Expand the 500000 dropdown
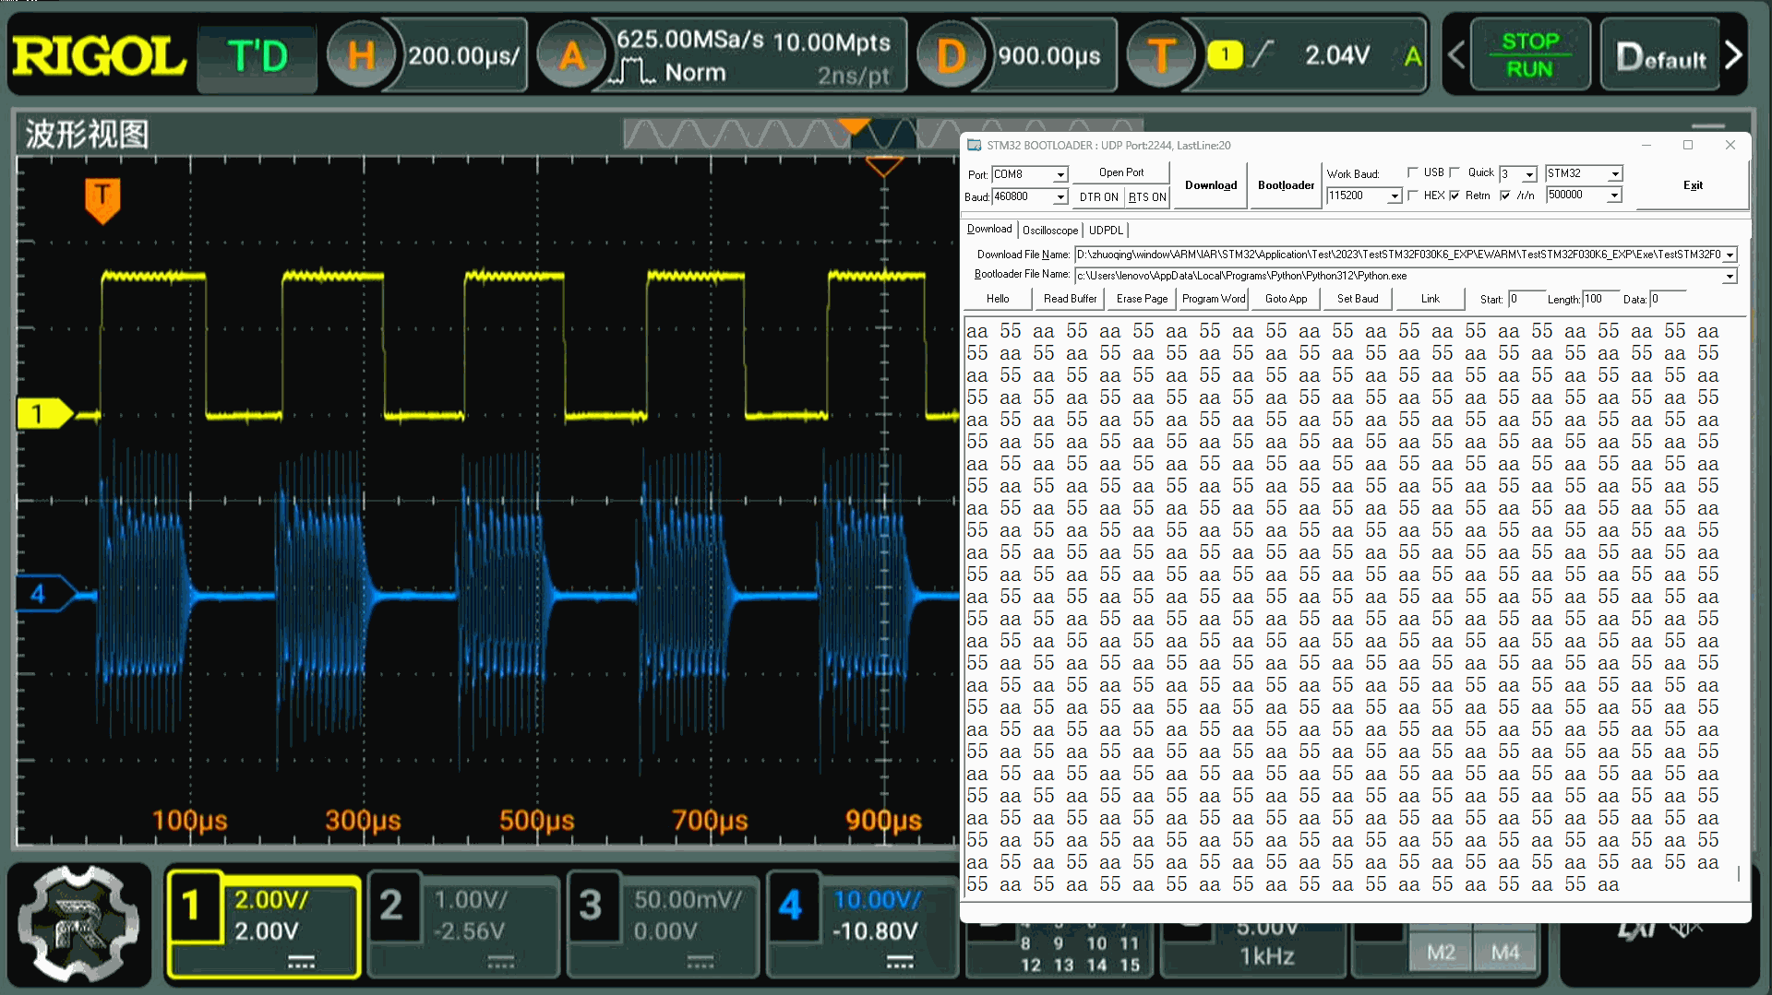1772x995 pixels. [1615, 195]
